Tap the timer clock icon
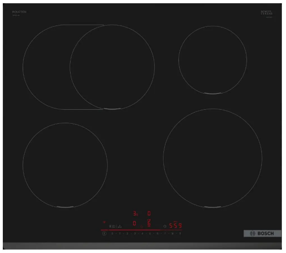This screenshot has width=286, height=253. (165, 226)
